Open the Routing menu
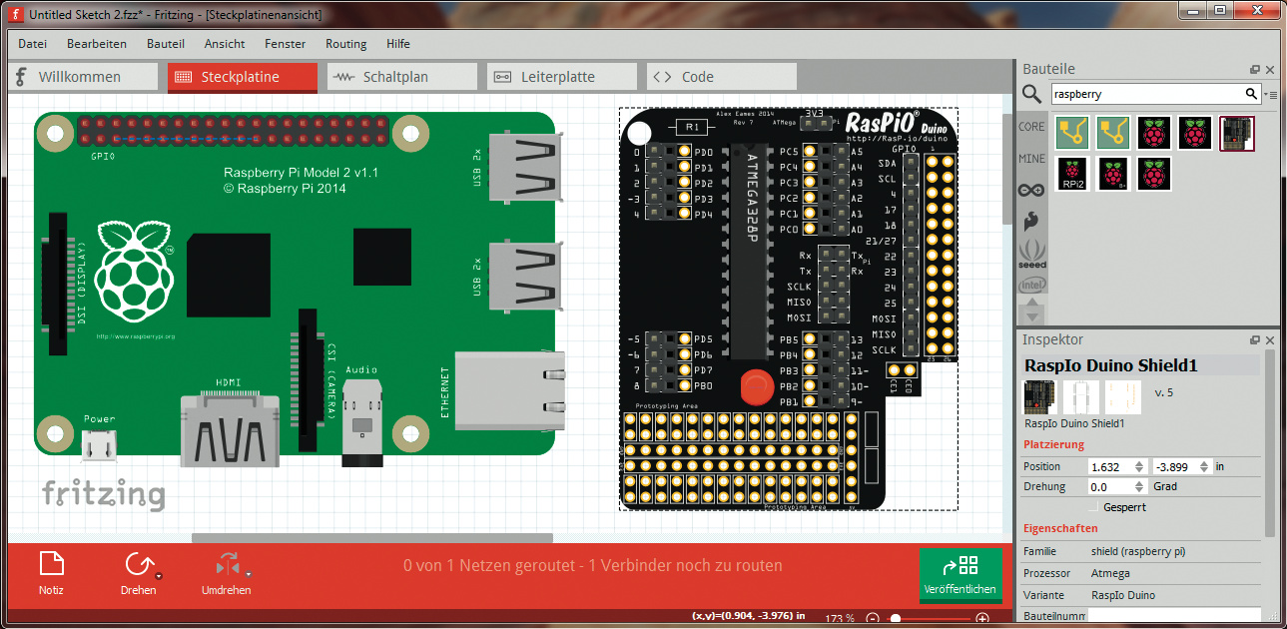 pos(345,44)
